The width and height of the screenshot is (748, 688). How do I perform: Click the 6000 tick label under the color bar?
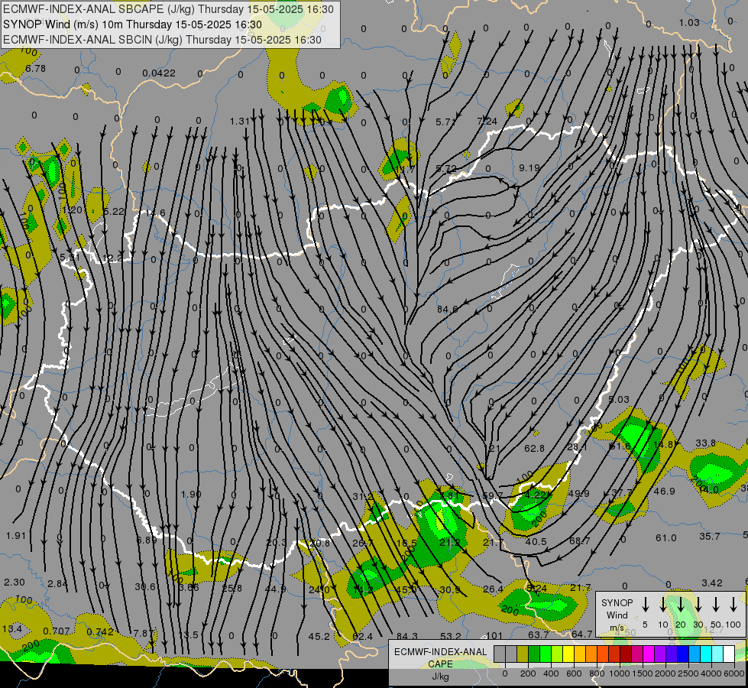pos(734,673)
